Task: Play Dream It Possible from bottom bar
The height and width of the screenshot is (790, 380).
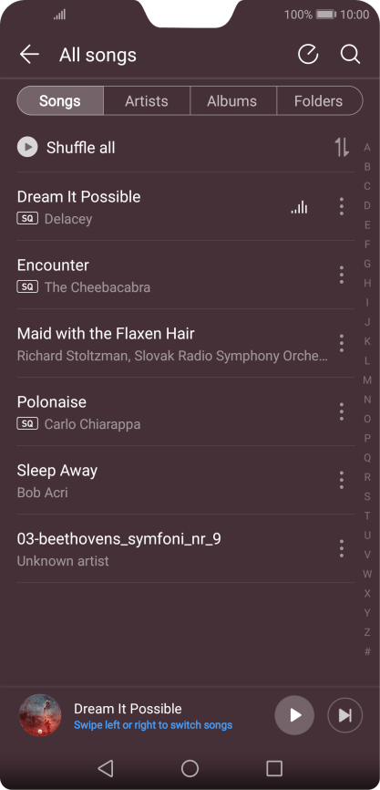Action: click(x=294, y=715)
